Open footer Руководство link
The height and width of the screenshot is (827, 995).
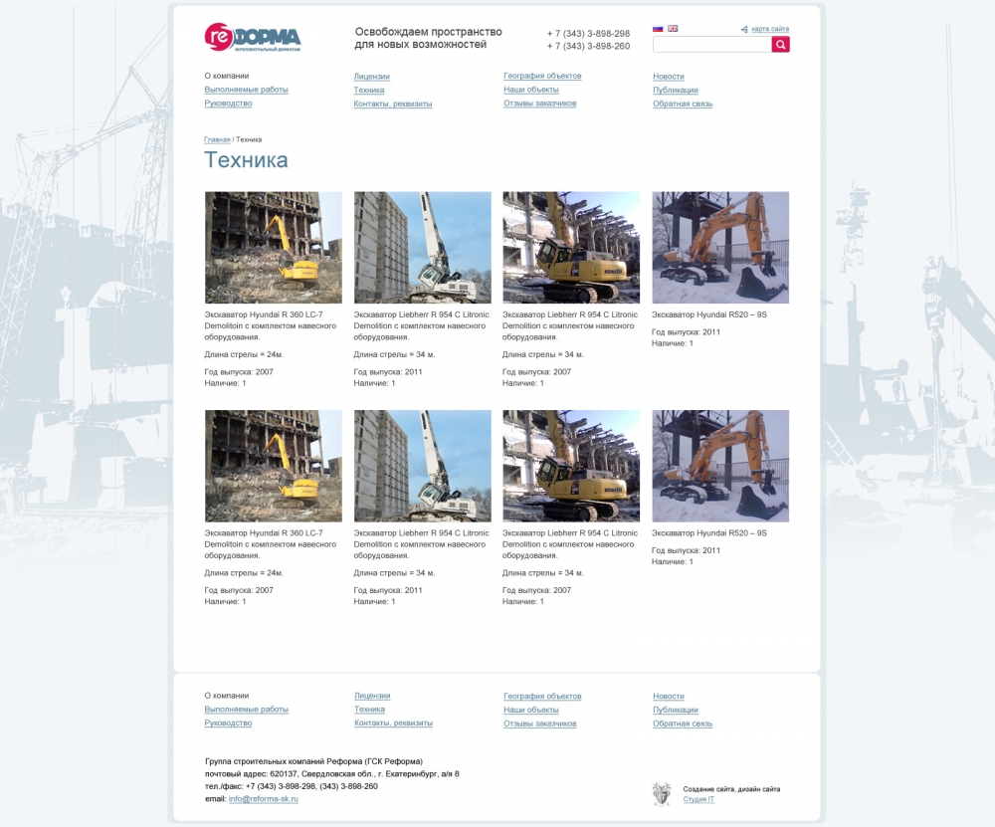point(229,723)
